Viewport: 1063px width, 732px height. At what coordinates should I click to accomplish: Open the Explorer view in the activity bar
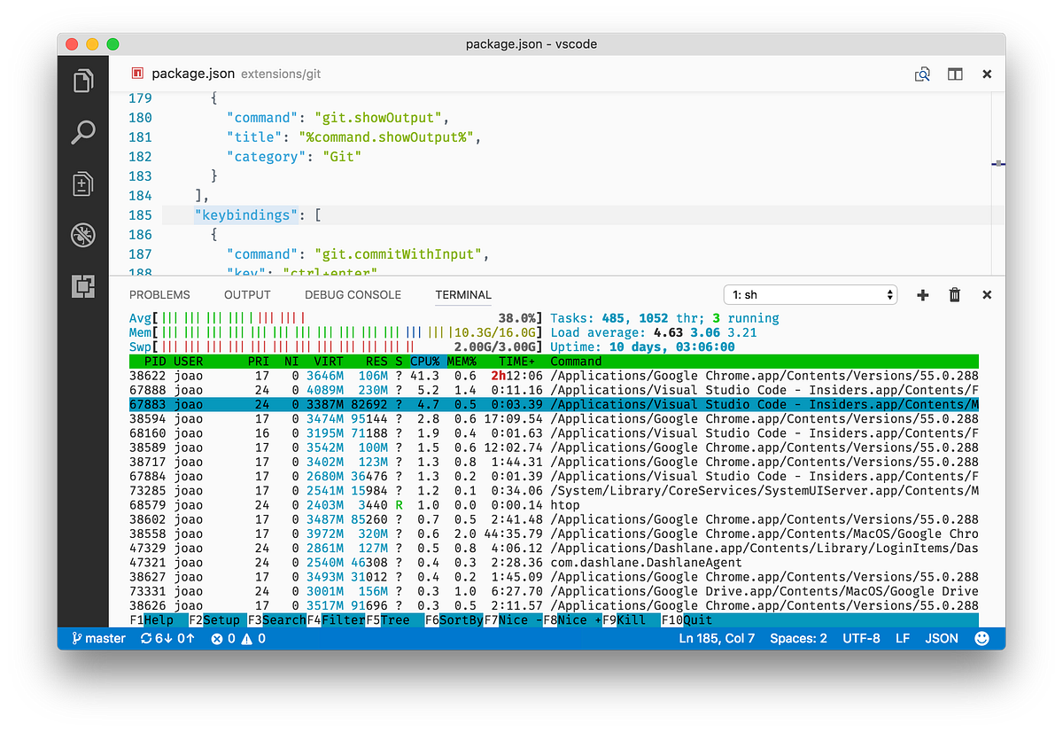coord(82,80)
